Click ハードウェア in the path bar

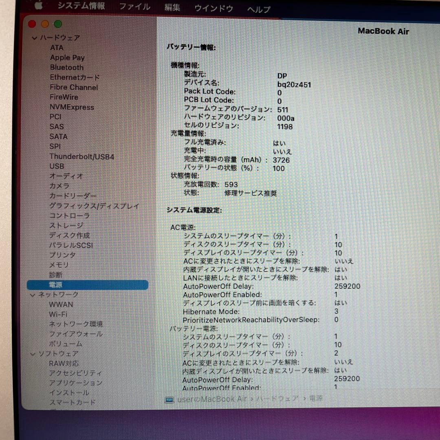[278, 399]
